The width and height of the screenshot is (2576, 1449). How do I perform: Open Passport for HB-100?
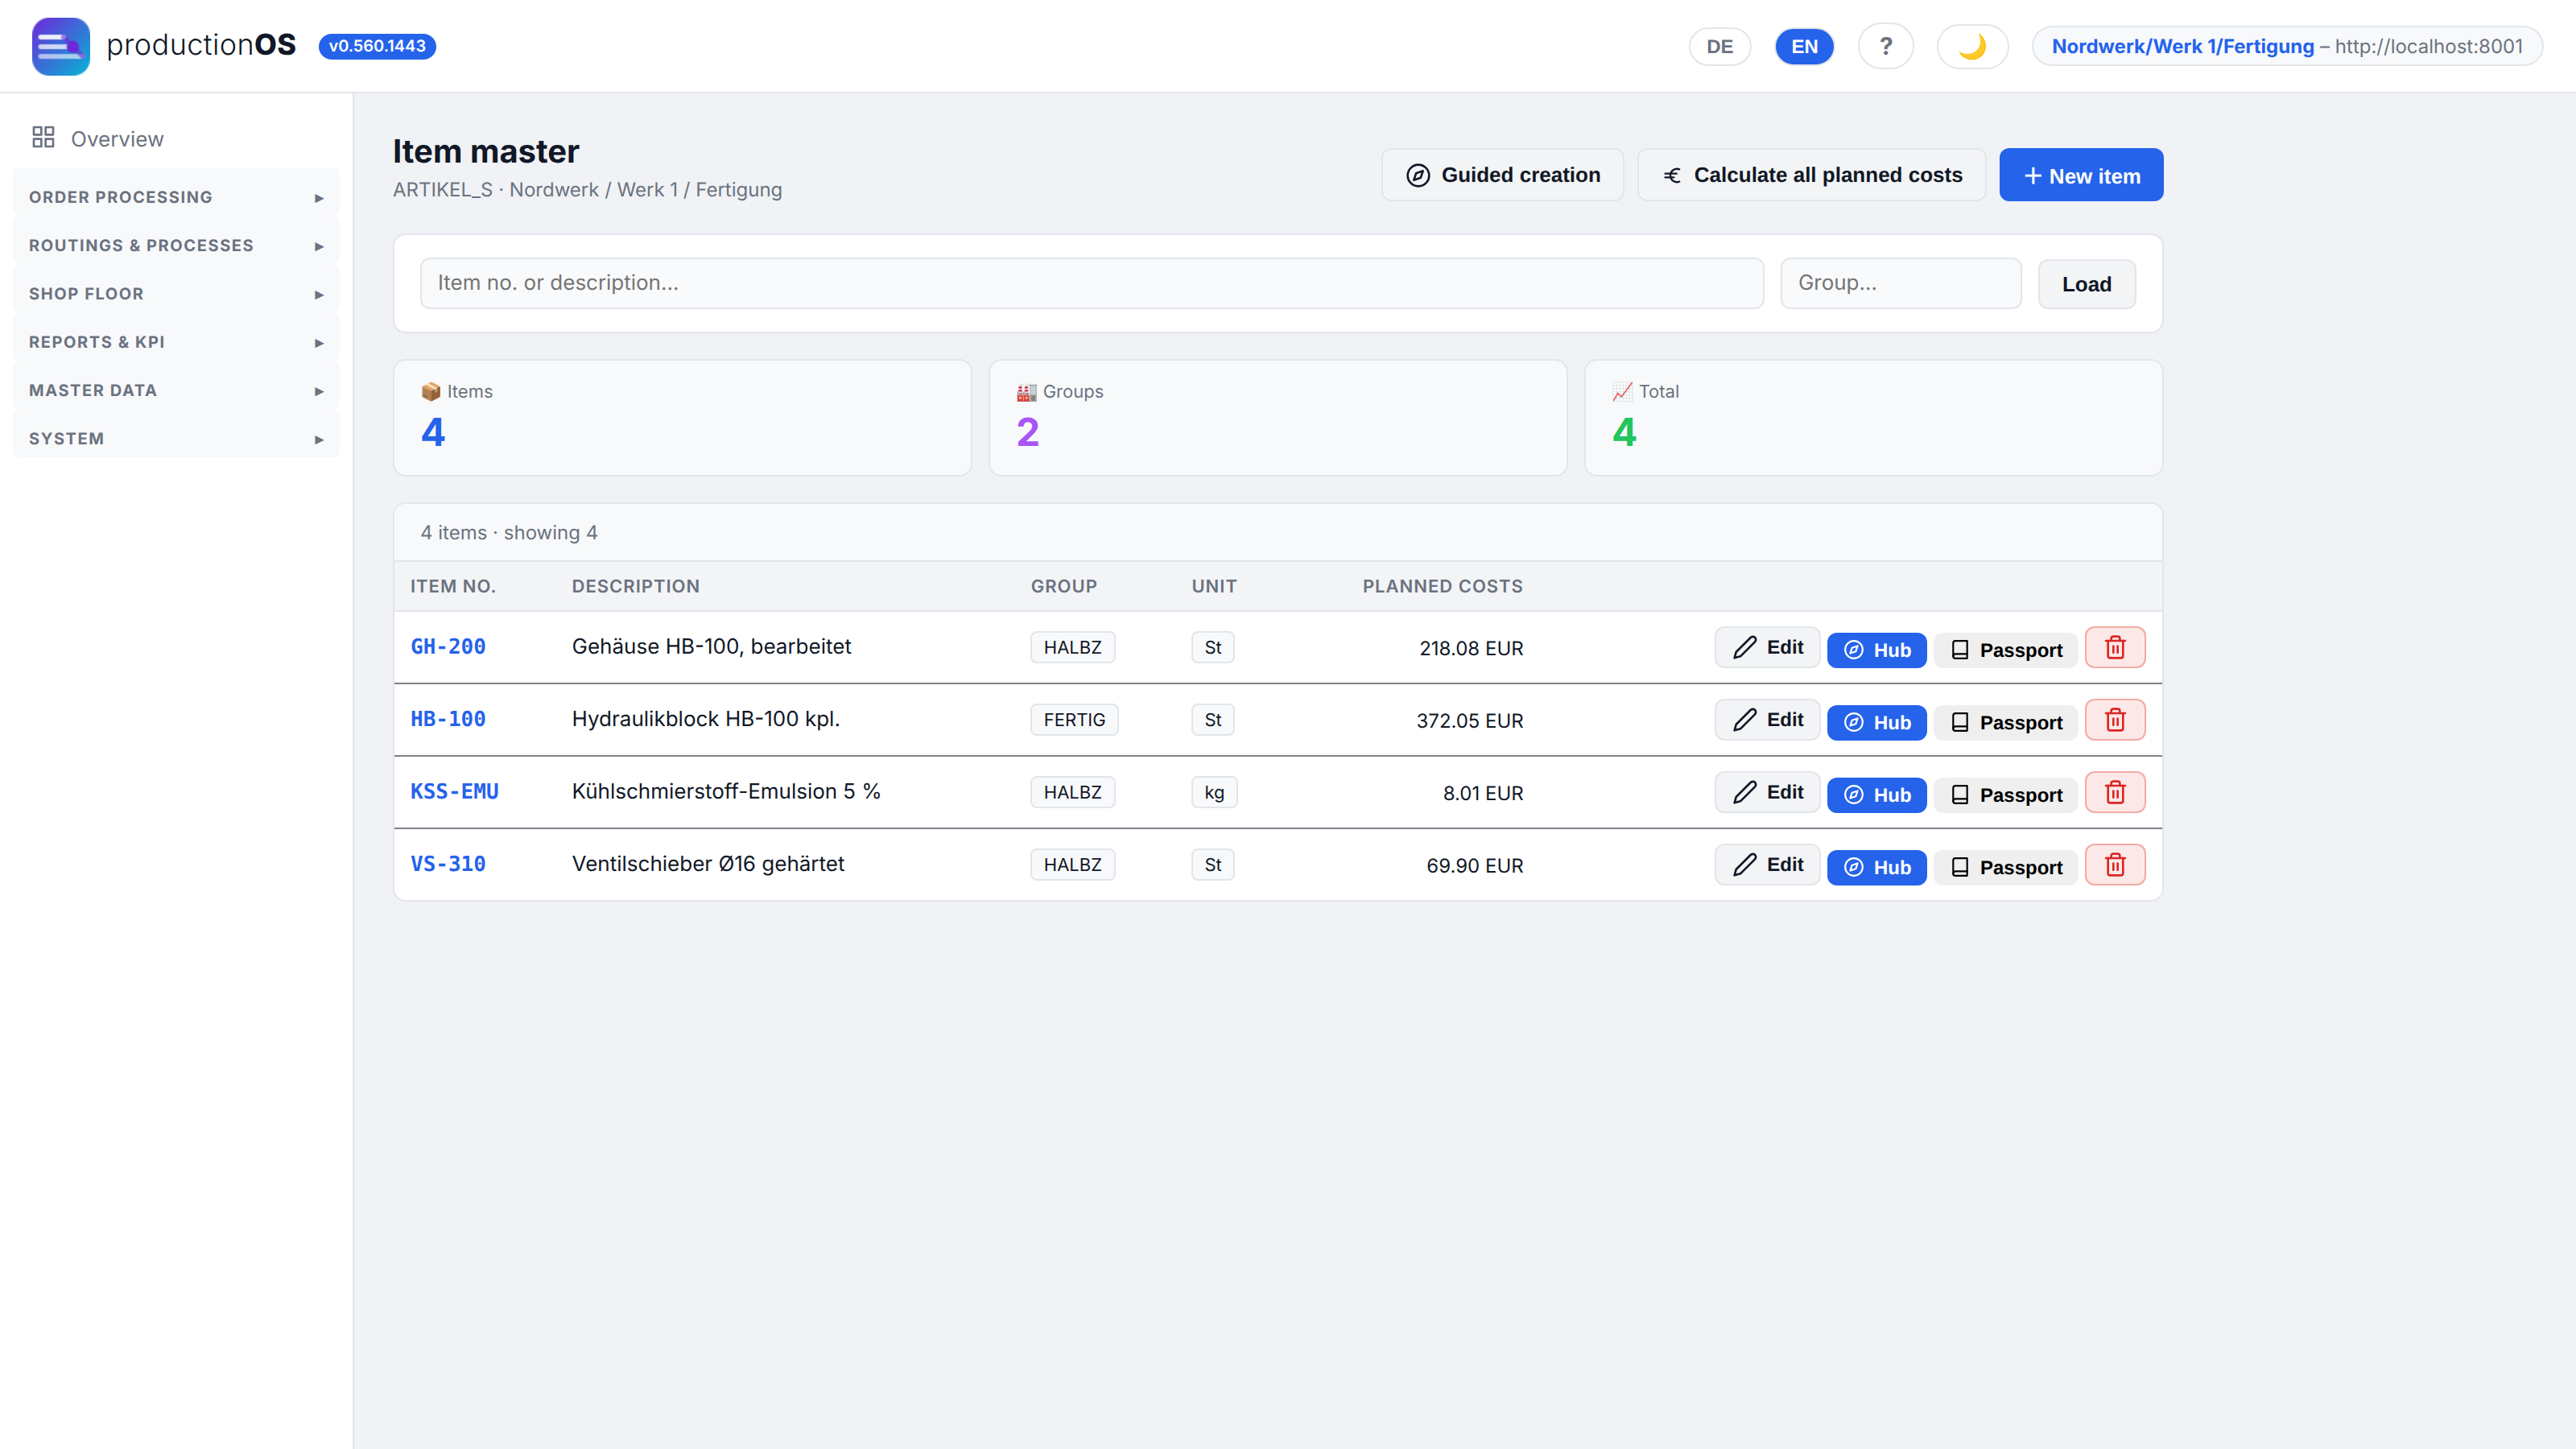click(x=2006, y=722)
